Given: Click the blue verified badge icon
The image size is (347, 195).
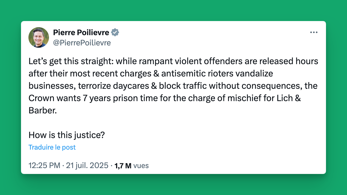Looking at the screenshot, I should [x=115, y=33].
